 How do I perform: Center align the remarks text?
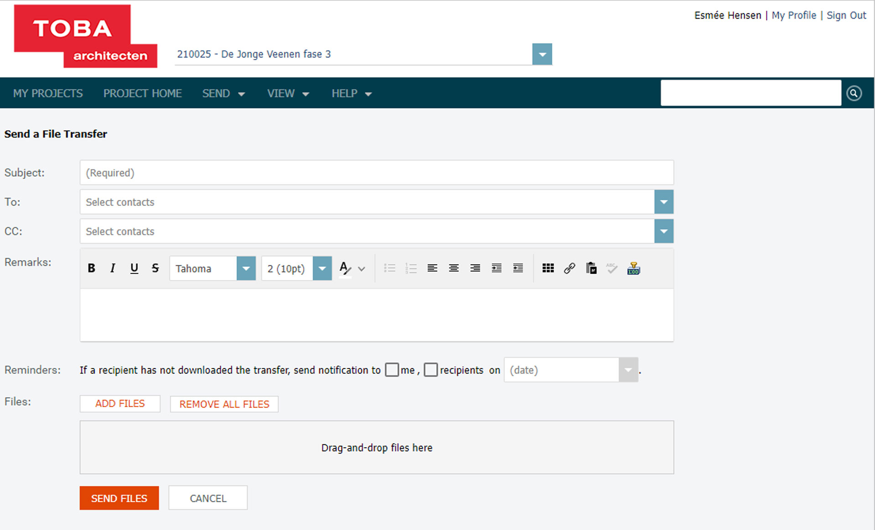coord(453,268)
